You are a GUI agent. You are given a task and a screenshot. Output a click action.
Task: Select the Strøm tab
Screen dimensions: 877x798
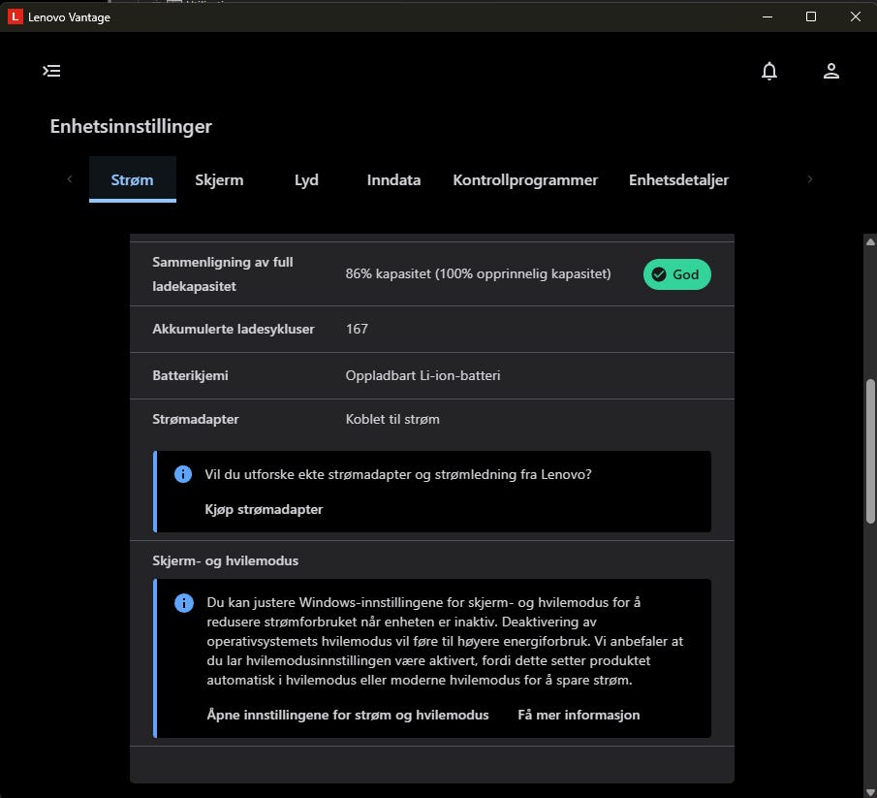coord(133,179)
